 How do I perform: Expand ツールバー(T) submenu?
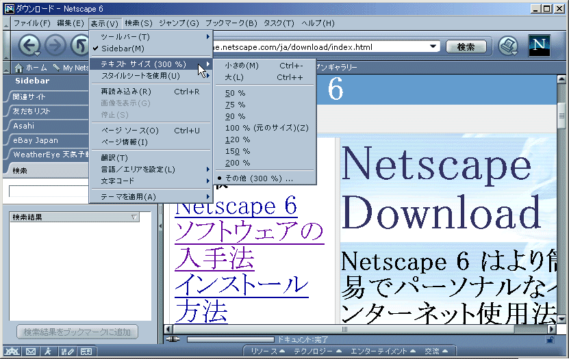click(151, 37)
